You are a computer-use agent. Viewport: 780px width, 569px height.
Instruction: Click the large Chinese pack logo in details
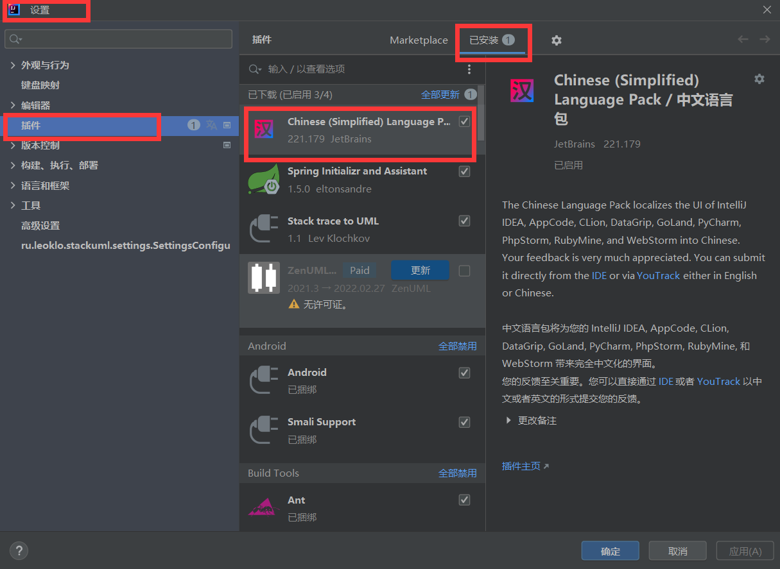[x=521, y=91]
